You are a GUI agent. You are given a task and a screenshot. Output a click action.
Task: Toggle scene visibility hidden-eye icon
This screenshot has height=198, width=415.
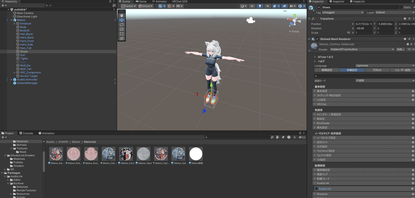coord(284,6)
